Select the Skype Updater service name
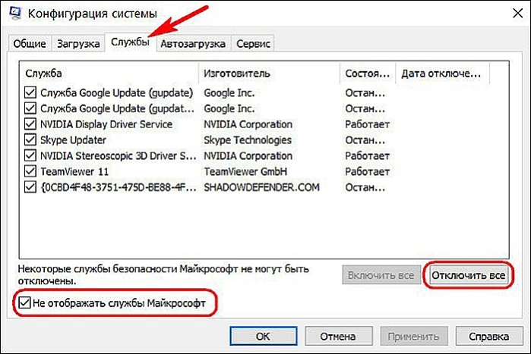Viewport: 531px width, 354px height. (73, 139)
